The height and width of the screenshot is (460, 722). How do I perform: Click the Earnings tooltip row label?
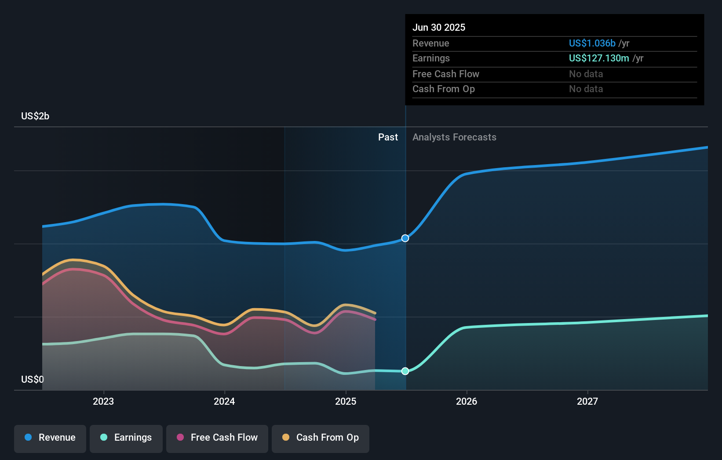(x=431, y=58)
